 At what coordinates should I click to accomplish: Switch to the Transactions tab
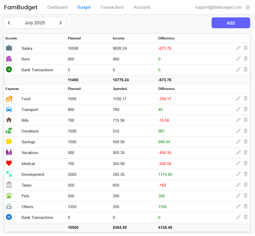pyautogui.click(x=112, y=7)
